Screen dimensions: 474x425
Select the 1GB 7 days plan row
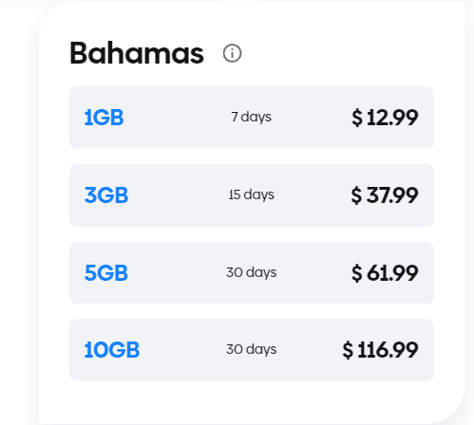[x=252, y=118]
